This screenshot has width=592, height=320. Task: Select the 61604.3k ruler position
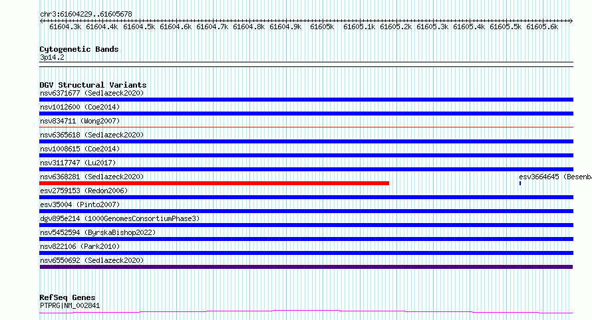pyautogui.click(x=65, y=27)
